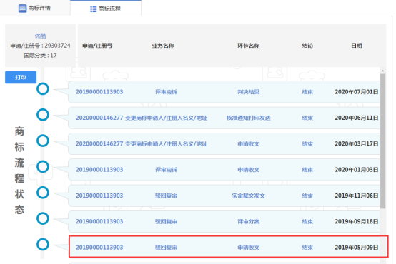Click the vertical scrollbar thumb
The width and height of the screenshot is (396, 264).
tap(383, 141)
